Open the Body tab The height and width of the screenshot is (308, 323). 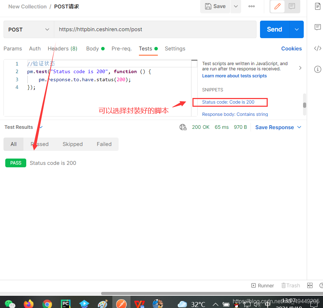tap(95, 49)
